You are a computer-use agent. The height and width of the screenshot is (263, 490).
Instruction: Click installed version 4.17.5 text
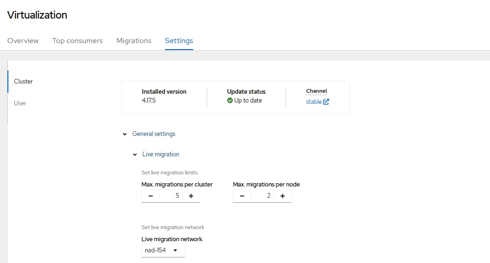(x=149, y=101)
